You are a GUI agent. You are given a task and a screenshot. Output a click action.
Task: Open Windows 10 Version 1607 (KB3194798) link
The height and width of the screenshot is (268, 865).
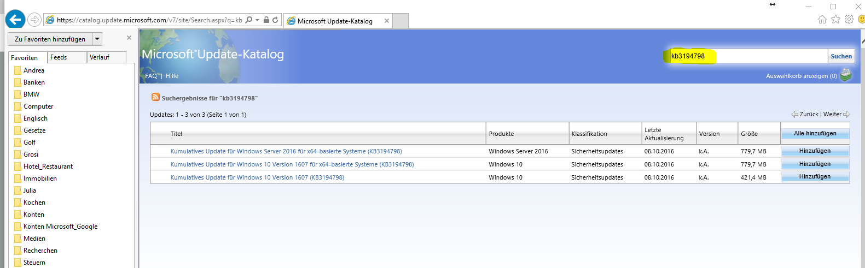257,177
